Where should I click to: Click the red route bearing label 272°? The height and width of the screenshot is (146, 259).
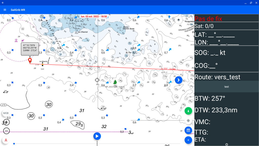coord(168,69)
